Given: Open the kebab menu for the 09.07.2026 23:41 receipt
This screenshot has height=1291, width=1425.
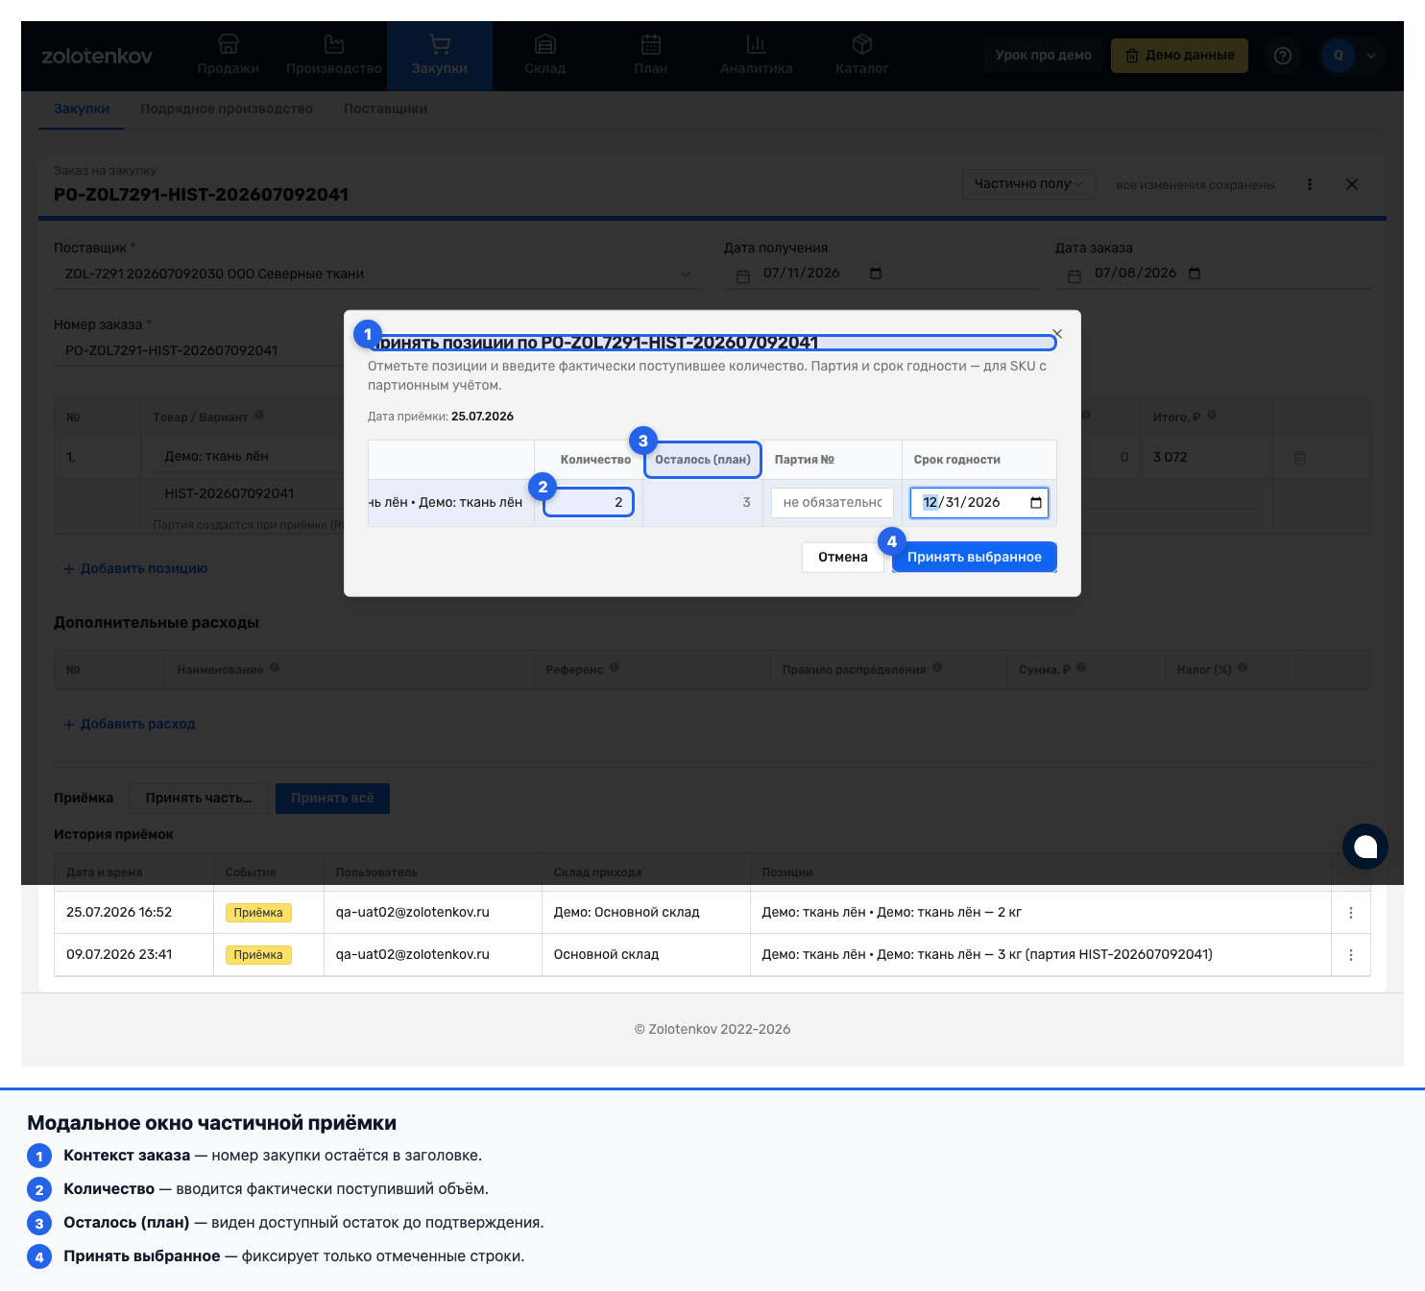Looking at the screenshot, I should 1351,955.
